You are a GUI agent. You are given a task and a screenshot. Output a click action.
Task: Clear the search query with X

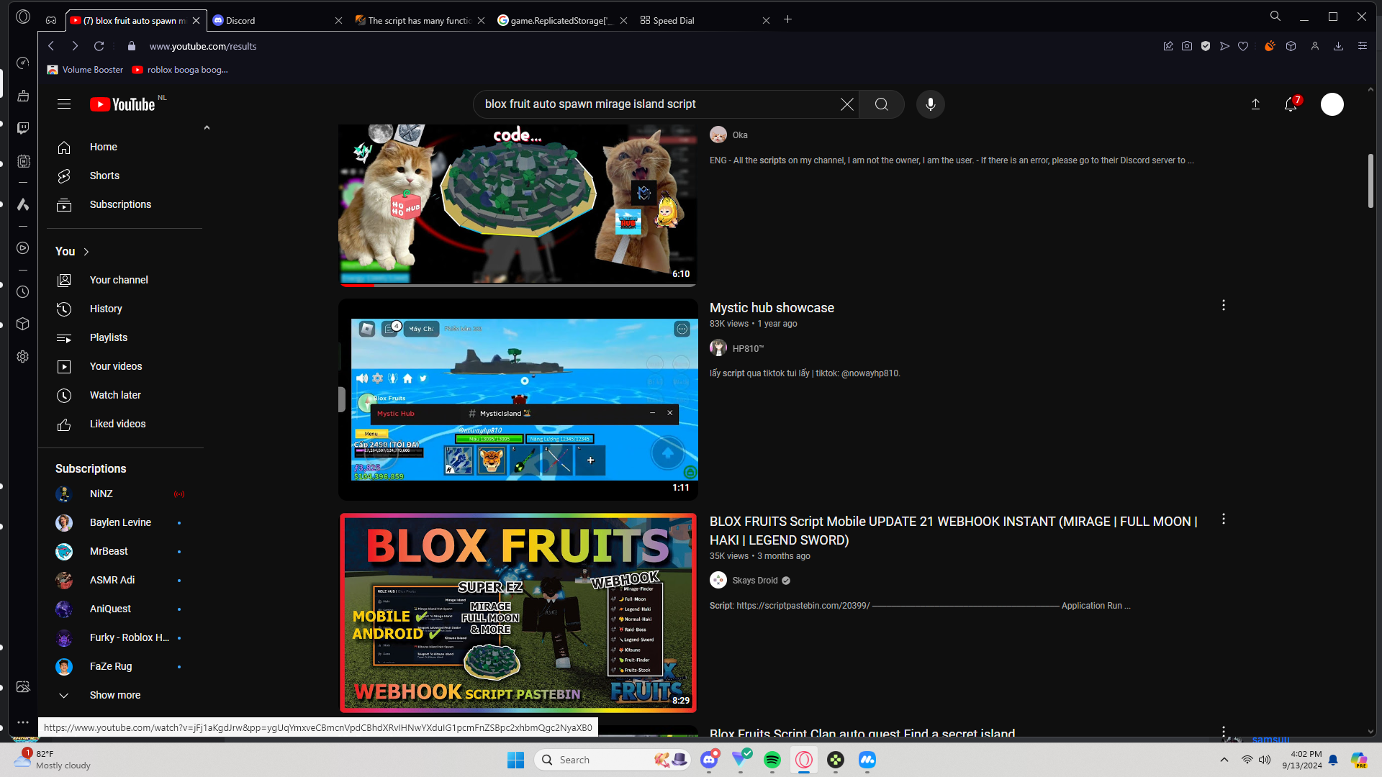pos(847,104)
